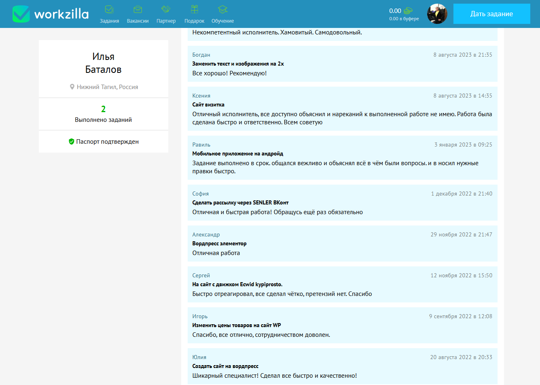This screenshot has height=385, width=540.
Task: Click reviewer name Равиль
Action: pyautogui.click(x=201, y=145)
